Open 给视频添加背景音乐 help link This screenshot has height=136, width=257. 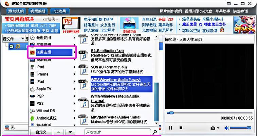click(x=23, y=31)
